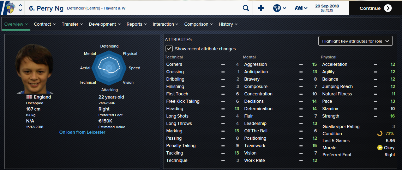Open the Contract tab menu
This screenshot has height=170, width=402.
[44, 24]
